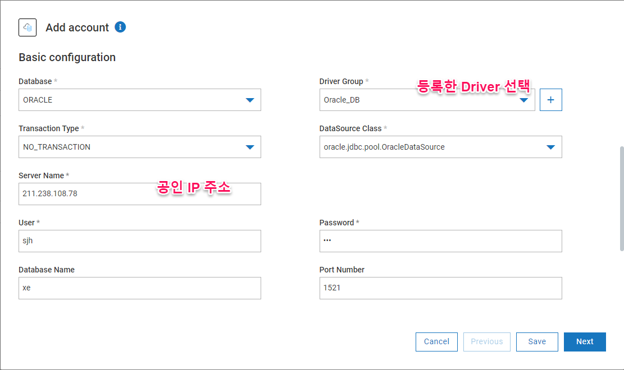This screenshot has width=624, height=370.
Task: Expand the DataSource Class dropdown
Action: tap(440, 147)
